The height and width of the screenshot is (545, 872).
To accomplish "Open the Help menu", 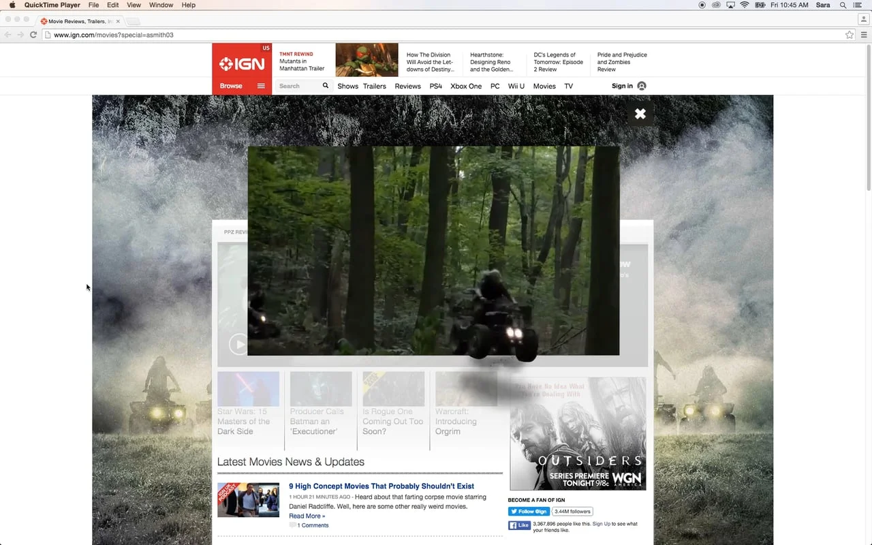I will 189,5.
